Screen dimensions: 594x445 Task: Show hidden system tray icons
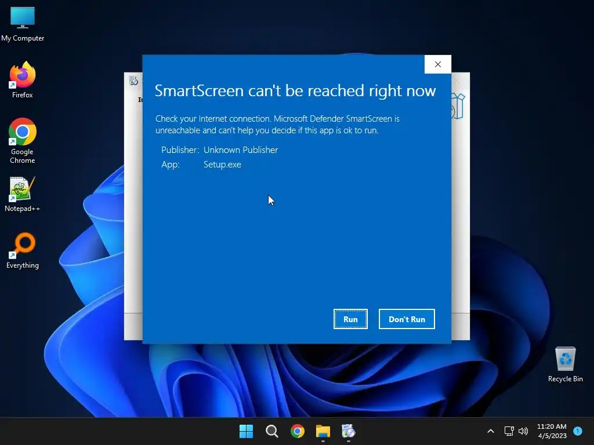click(491, 431)
